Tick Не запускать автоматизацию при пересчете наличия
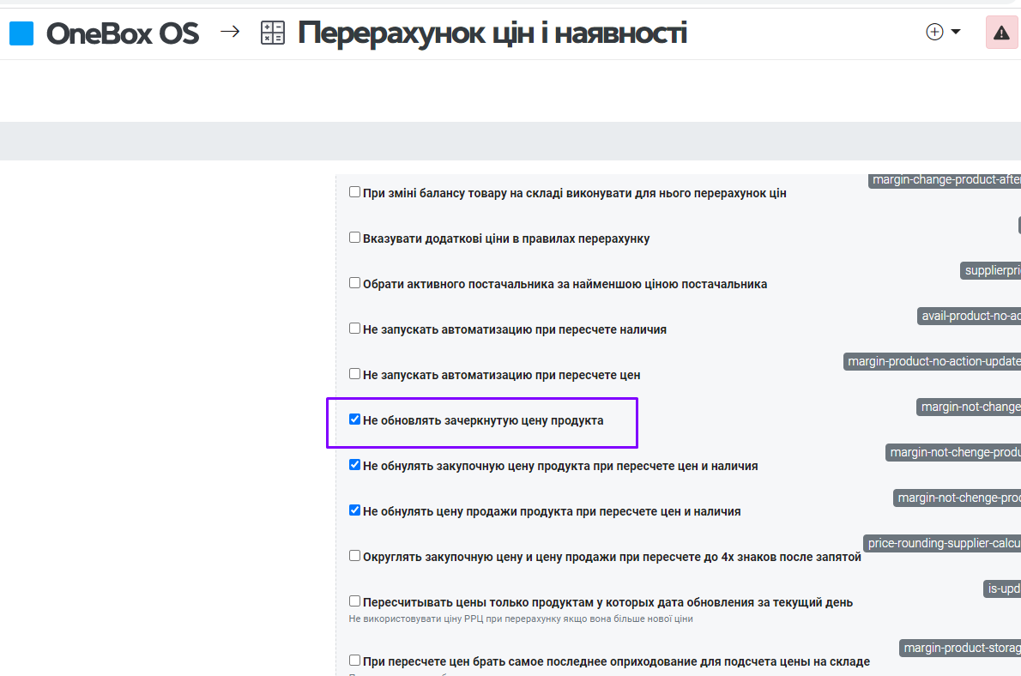Viewport: 1021px width, 676px height. click(354, 329)
